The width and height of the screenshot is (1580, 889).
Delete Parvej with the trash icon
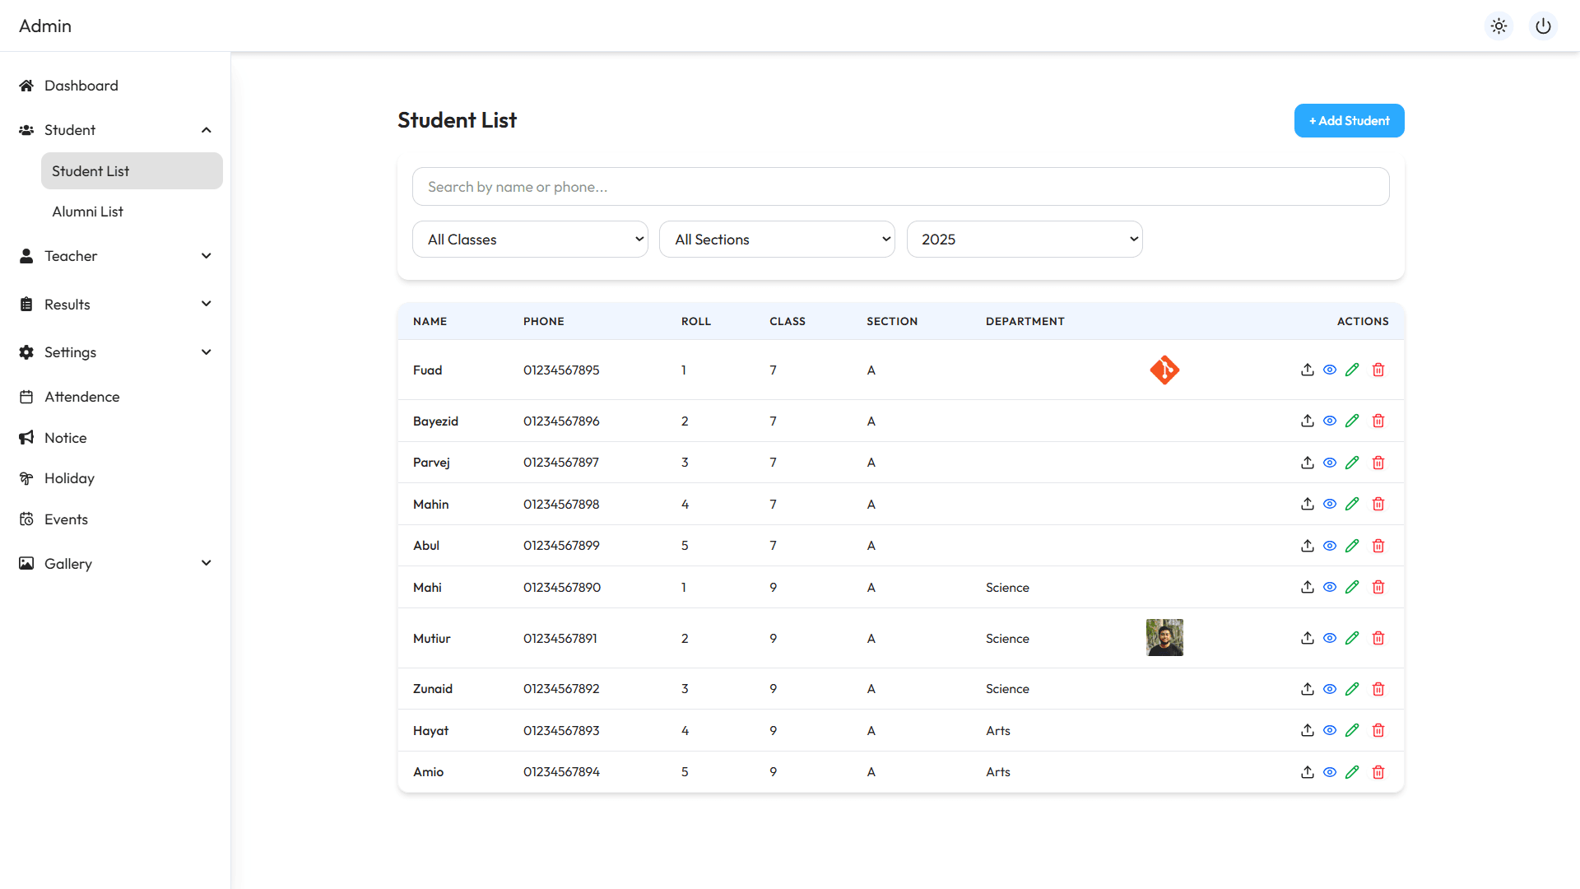click(x=1378, y=463)
